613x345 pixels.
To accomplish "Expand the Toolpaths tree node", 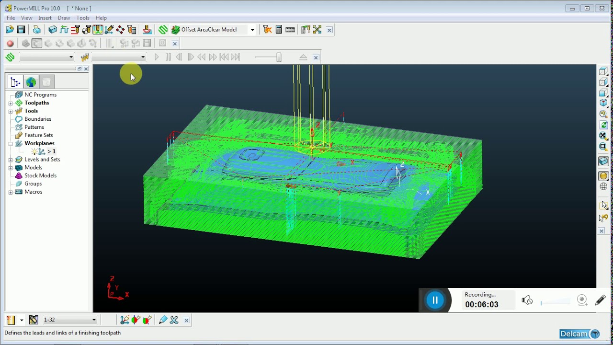I will (11, 103).
